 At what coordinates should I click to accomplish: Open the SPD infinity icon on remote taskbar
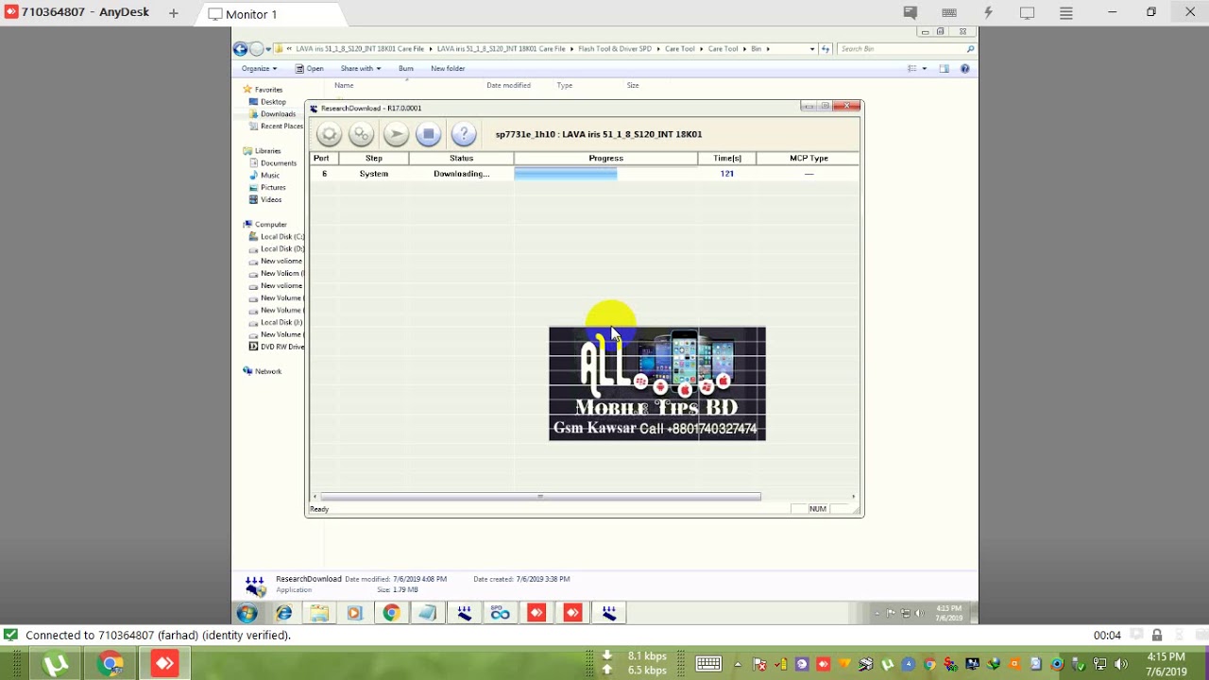pos(500,613)
